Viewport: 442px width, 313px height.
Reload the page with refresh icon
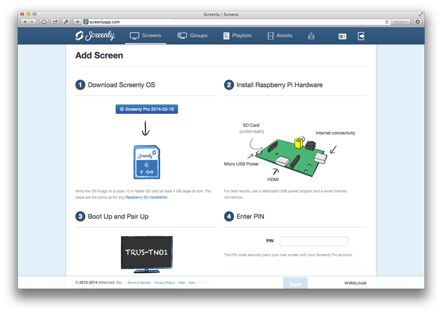click(x=387, y=22)
